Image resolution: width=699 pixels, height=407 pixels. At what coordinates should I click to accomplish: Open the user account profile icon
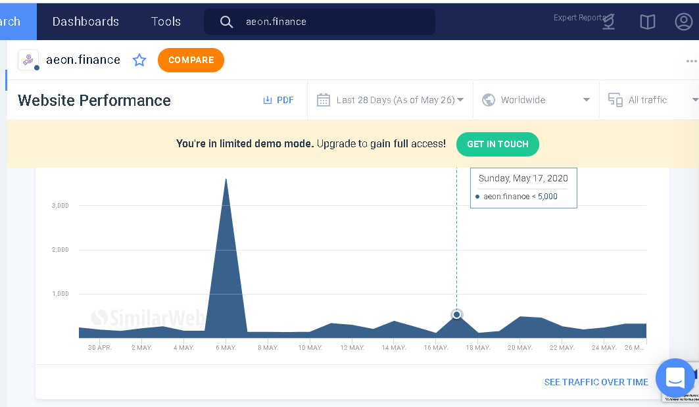click(x=683, y=22)
